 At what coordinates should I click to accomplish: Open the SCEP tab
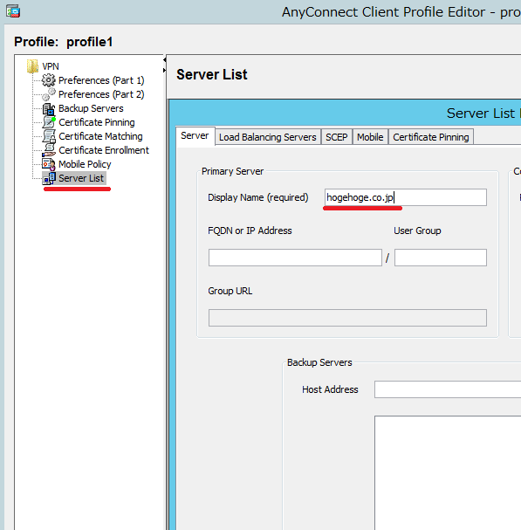pyautogui.click(x=337, y=137)
